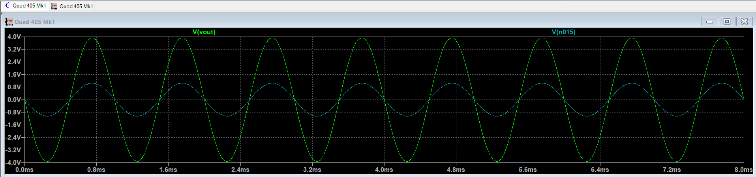Minimize the Quad 405 Mk1 plot window
The height and width of the screenshot is (177, 756).
[x=709, y=22]
